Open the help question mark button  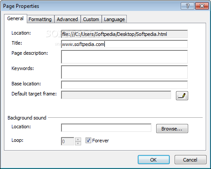[x=187, y=6]
